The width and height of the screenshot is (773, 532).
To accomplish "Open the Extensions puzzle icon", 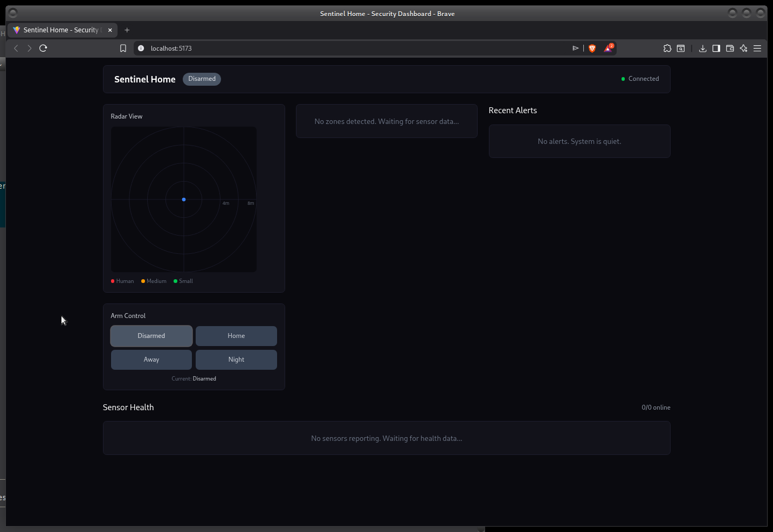I will 667,49.
